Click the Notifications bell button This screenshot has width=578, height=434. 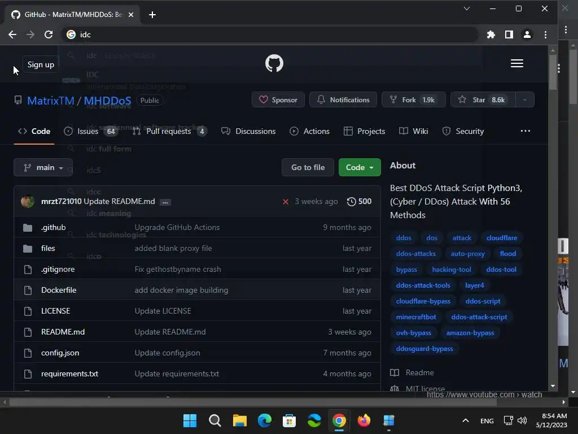coord(343,99)
